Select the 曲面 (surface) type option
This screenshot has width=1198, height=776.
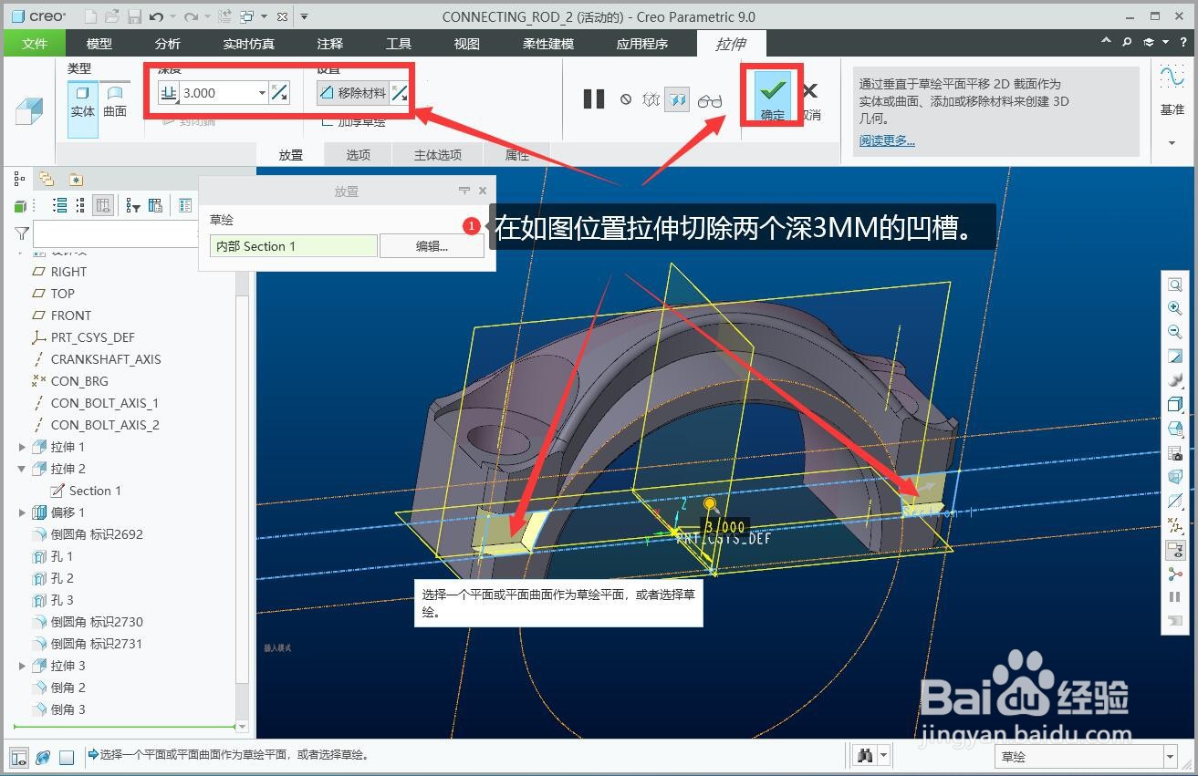pos(115,101)
